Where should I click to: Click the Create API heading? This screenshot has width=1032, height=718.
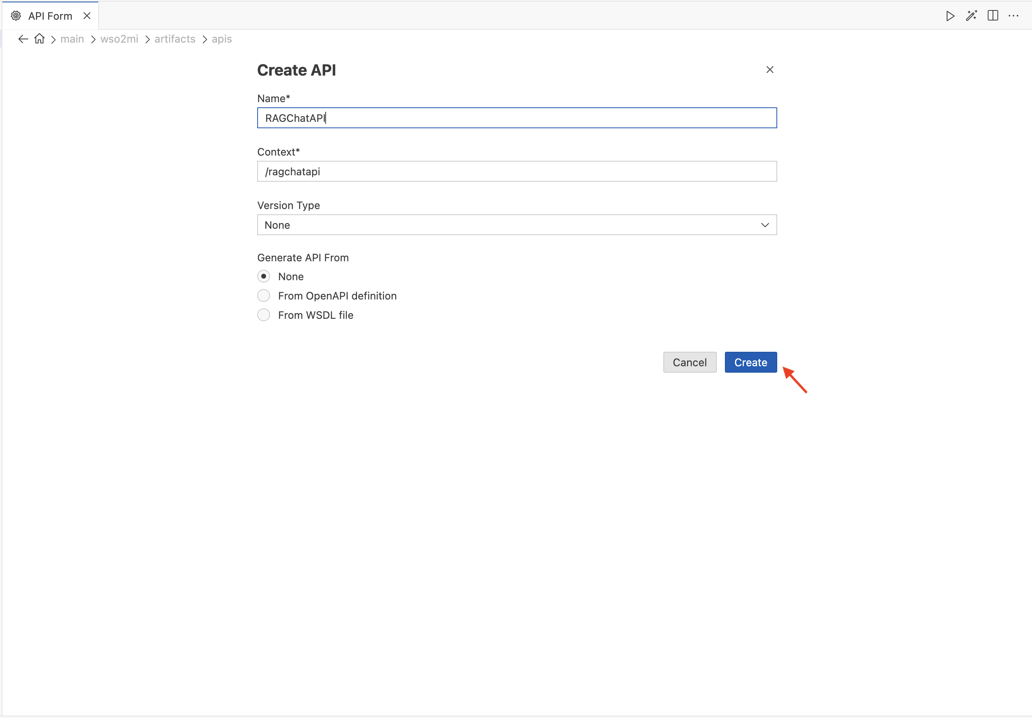pos(297,70)
